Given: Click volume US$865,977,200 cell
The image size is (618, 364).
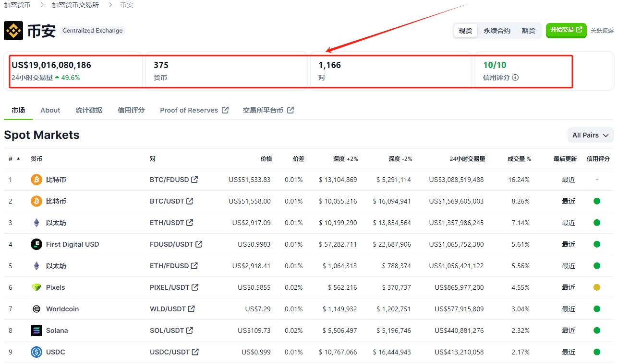Looking at the screenshot, I should coord(459,287).
